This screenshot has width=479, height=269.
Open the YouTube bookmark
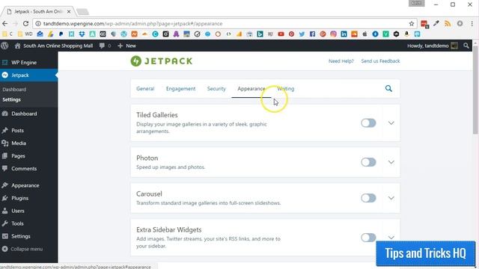pyautogui.click(x=281, y=34)
